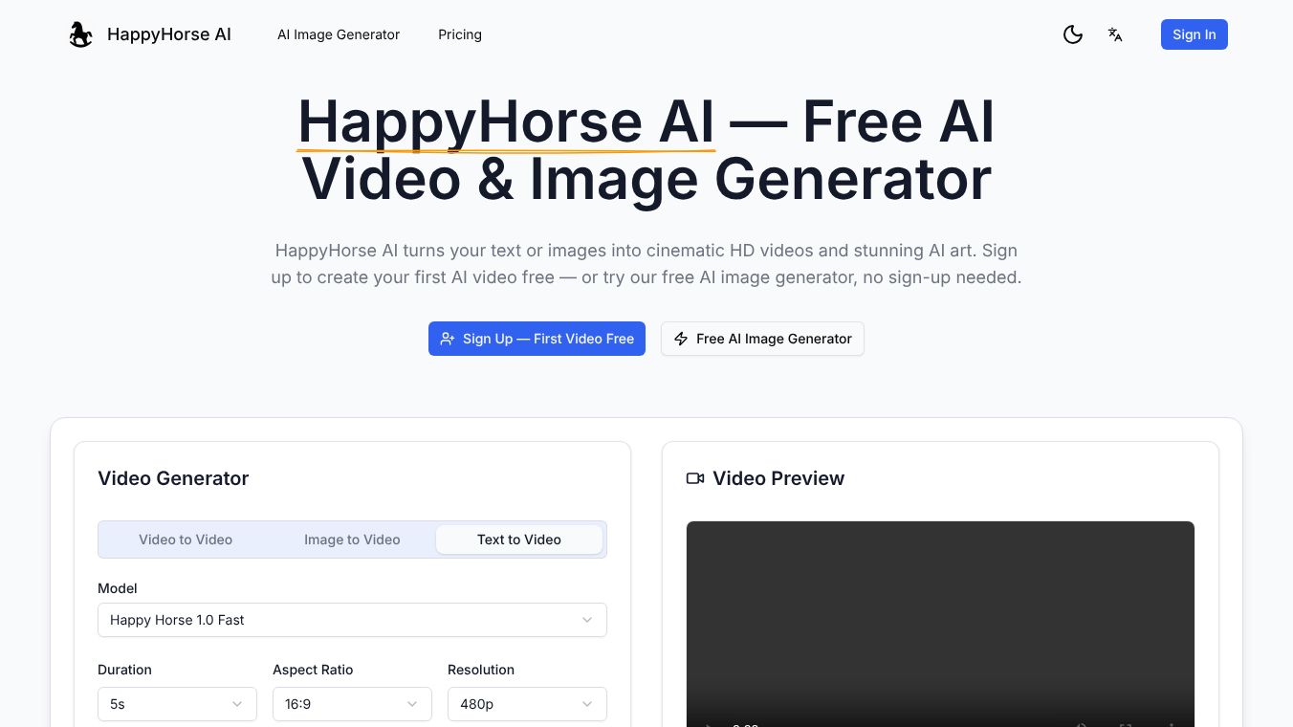Switch to the Image to Video tab
Image resolution: width=1293 pixels, height=727 pixels.
[x=352, y=540]
